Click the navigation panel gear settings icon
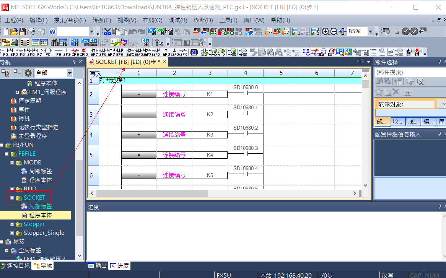 (28, 73)
